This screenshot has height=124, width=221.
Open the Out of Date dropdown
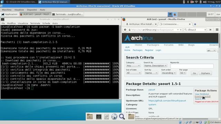(x=134, y=73)
